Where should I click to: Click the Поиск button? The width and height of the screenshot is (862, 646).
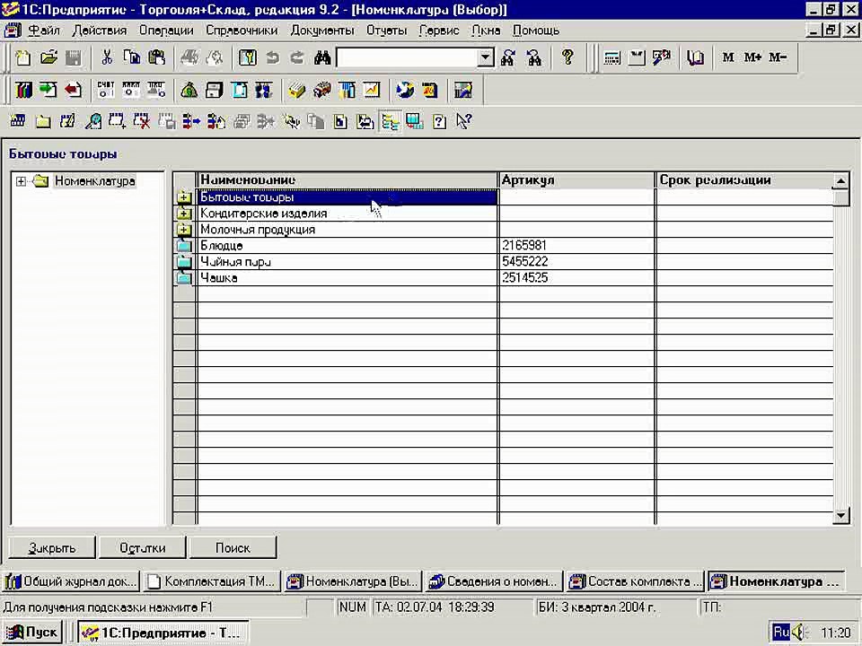tap(233, 547)
